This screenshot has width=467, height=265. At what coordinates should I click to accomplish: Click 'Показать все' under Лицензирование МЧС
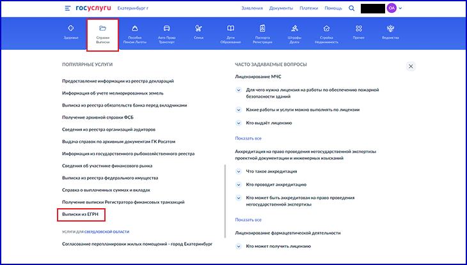click(x=248, y=139)
